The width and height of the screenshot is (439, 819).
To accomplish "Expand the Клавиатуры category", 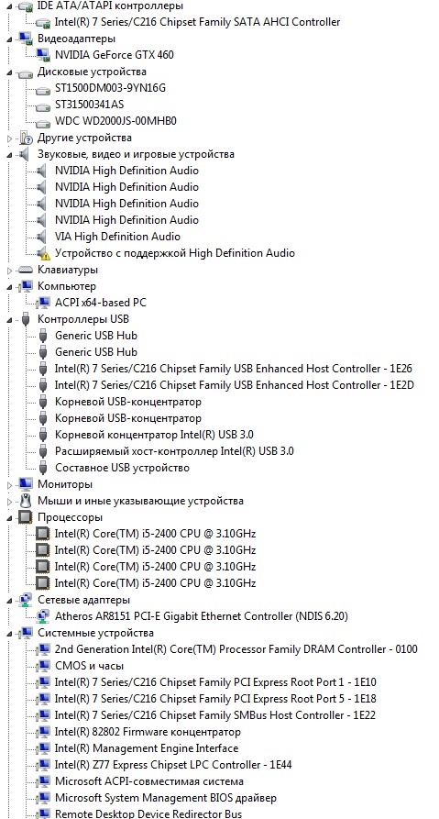I will (x=9, y=271).
